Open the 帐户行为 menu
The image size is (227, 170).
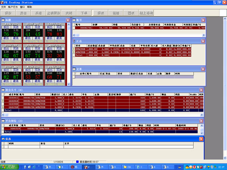click(13, 7)
